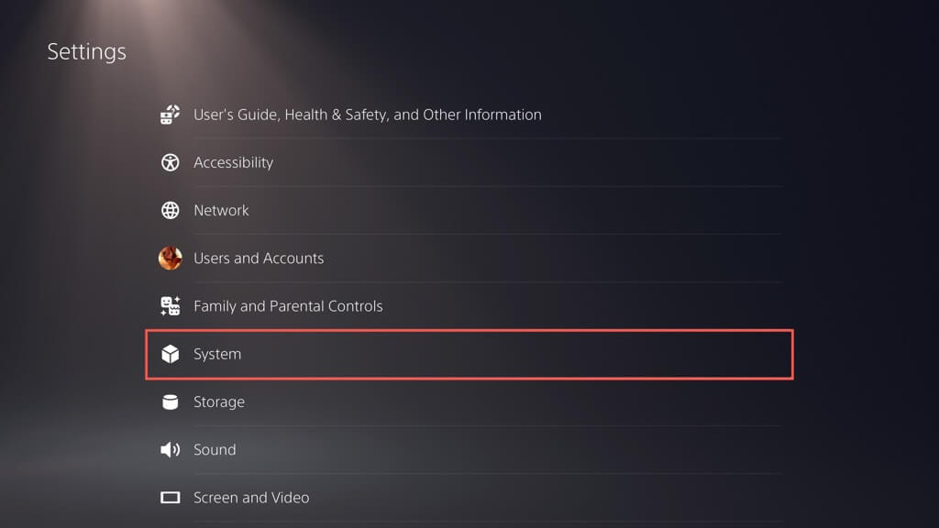Click the Sound speaker icon

pos(171,449)
